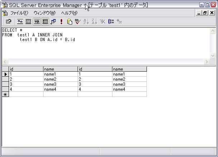This screenshot has height=157, width=218.
Task: Click the Sort Descending Z-A icon
Action: 94,22
